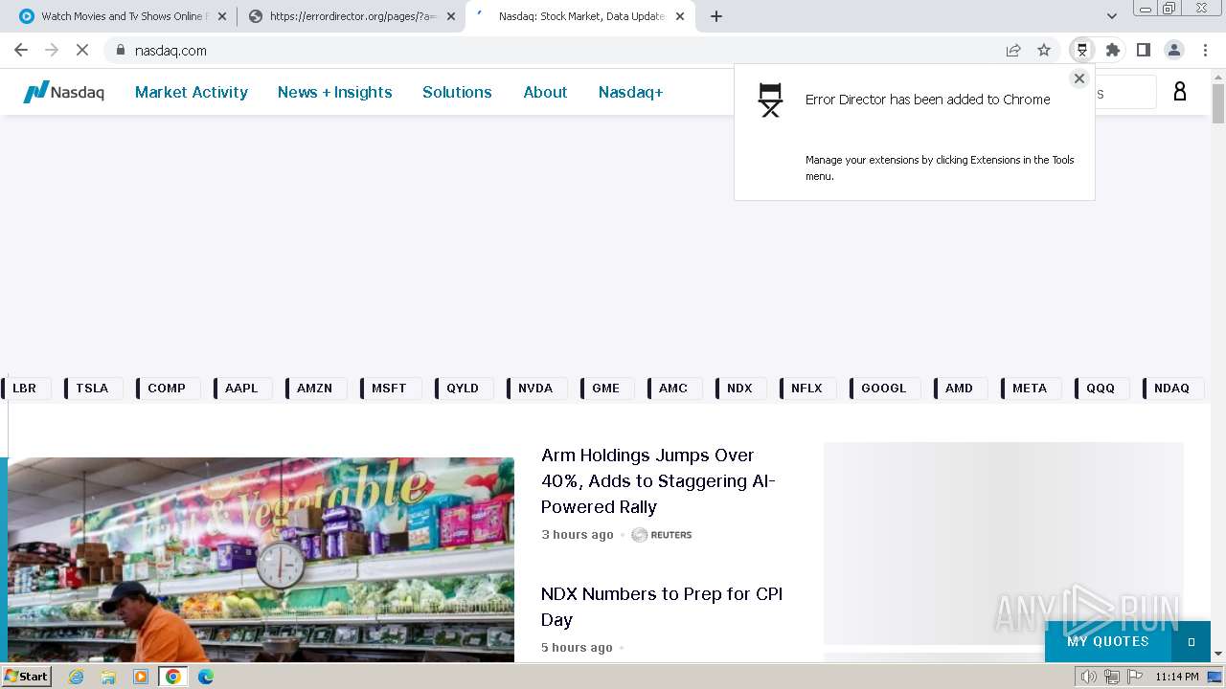
Task: Select the COMP ticker chip
Action: click(167, 388)
